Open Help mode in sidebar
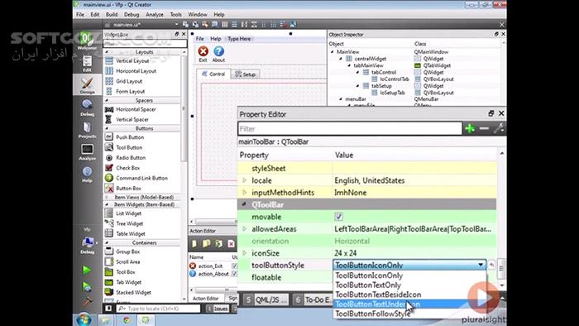579x326 pixels. [x=87, y=175]
